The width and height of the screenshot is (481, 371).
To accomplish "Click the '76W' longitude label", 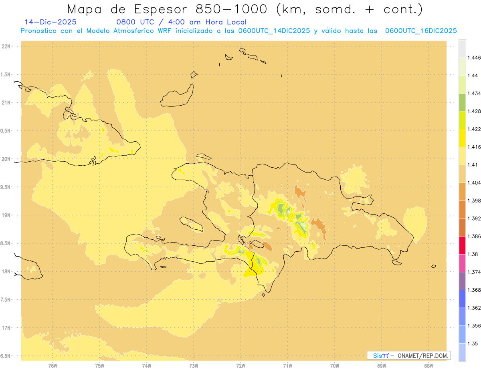I will coord(53,366).
